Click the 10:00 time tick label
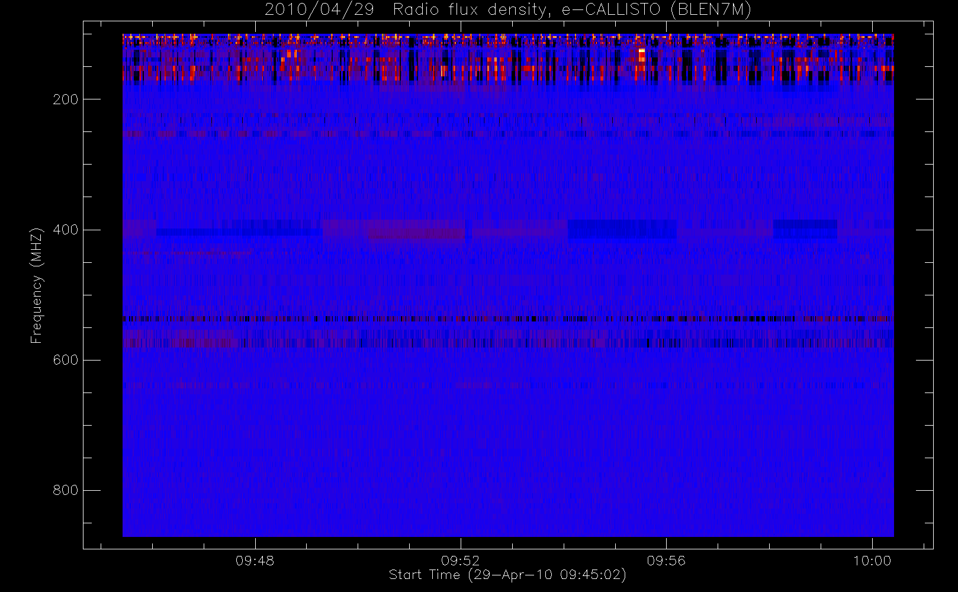This screenshot has height=592, width=958. click(x=872, y=561)
